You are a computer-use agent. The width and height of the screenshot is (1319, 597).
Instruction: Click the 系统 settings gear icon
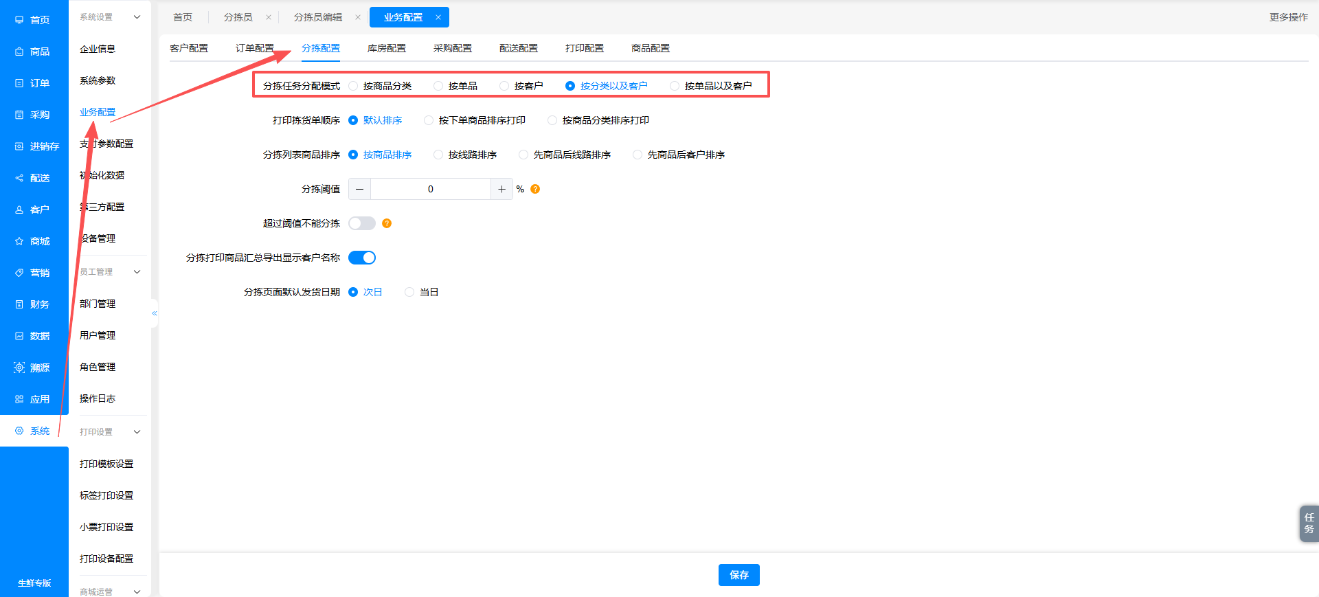[19, 431]
